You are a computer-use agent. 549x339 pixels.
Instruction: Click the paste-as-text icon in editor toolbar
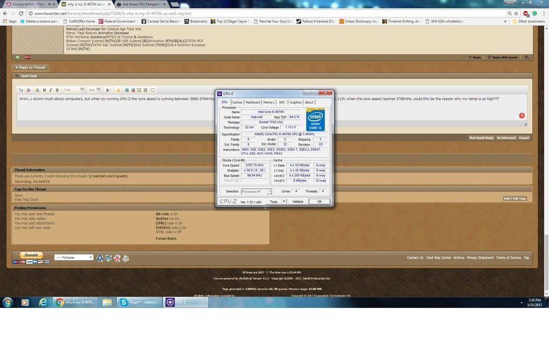tap(37, 90)
